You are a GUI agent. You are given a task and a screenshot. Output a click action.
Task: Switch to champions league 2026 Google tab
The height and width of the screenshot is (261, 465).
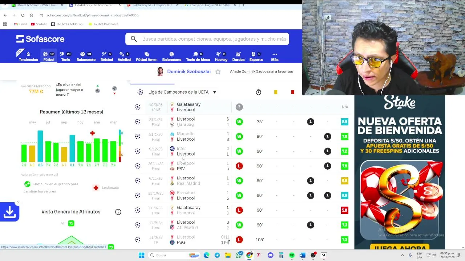pos(210,5)
